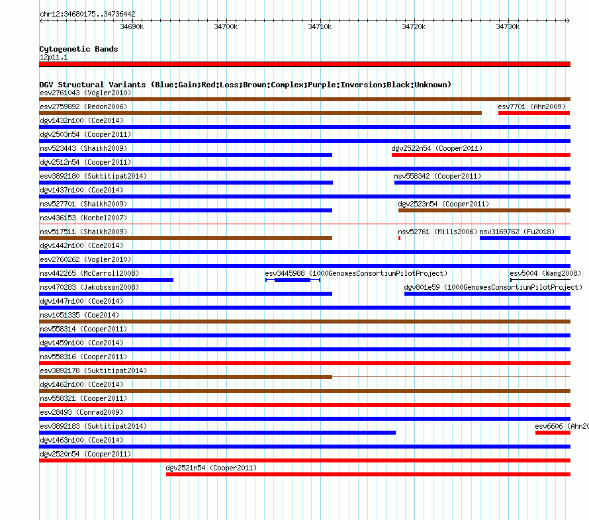Click the chr12:34680175..34736442 coordinates text
589x520 pixels.
pos(87,14)
